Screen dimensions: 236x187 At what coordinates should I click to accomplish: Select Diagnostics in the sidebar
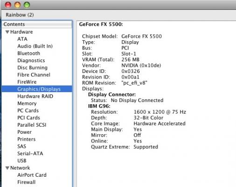31,60
